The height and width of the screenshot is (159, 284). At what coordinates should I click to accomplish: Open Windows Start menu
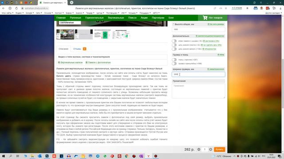pos(3,156)
